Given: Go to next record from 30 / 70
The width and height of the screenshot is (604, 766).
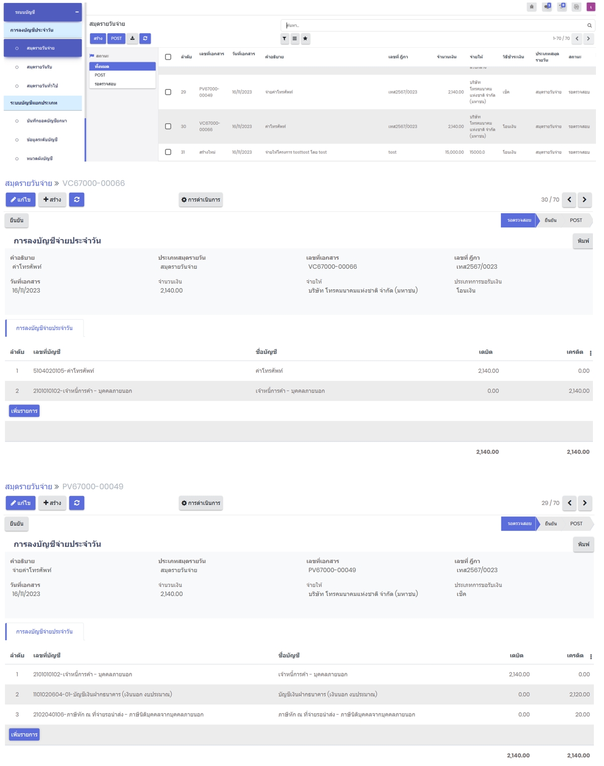Looking at the screenshot, I should pos(584,200).
